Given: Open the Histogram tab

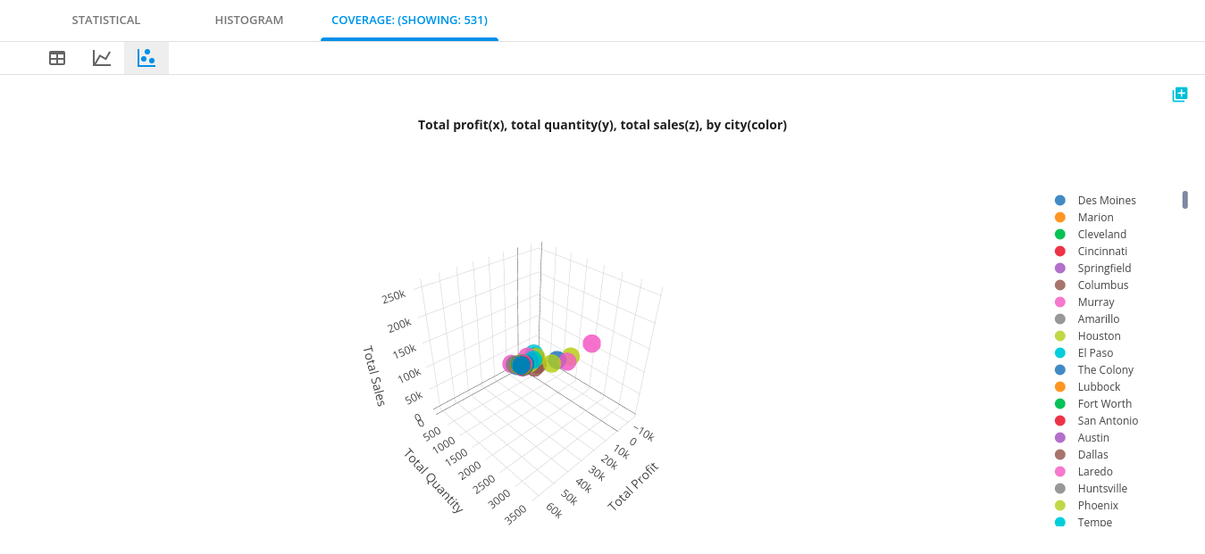Looking at the screenshot, I should [x=249, y=20].
